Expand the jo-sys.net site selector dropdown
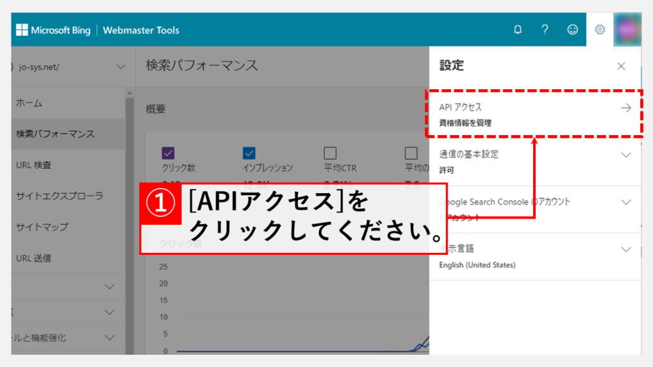This screenshot has height=367, width=653. [x=121, y=66]
